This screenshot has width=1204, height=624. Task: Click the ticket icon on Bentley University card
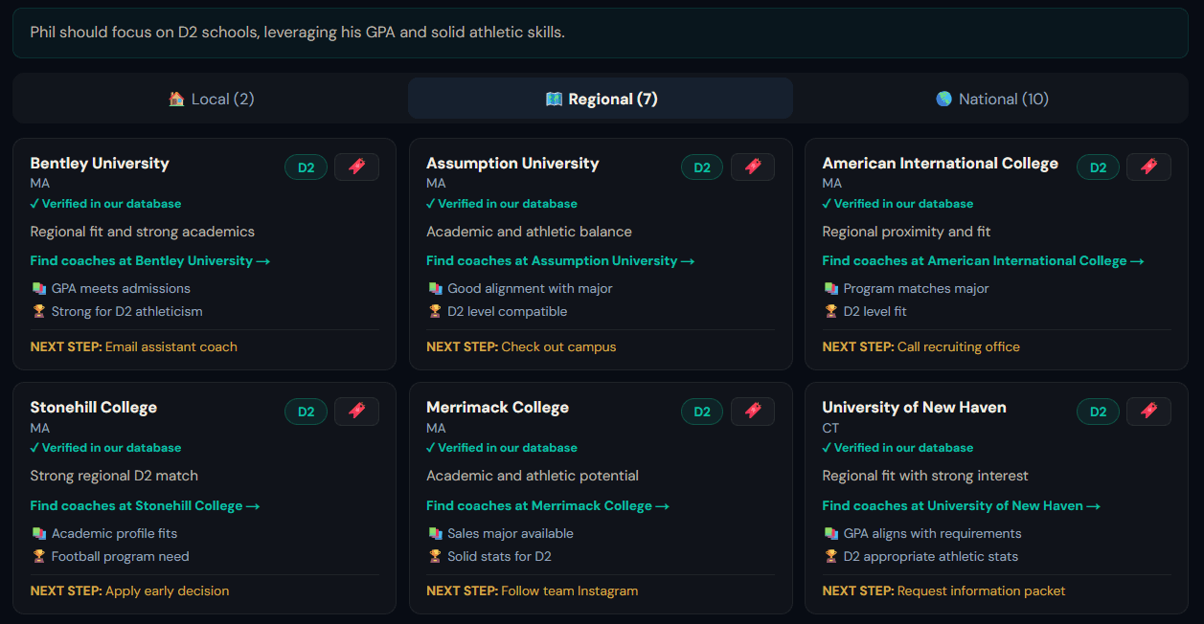(x=356, y=167)
